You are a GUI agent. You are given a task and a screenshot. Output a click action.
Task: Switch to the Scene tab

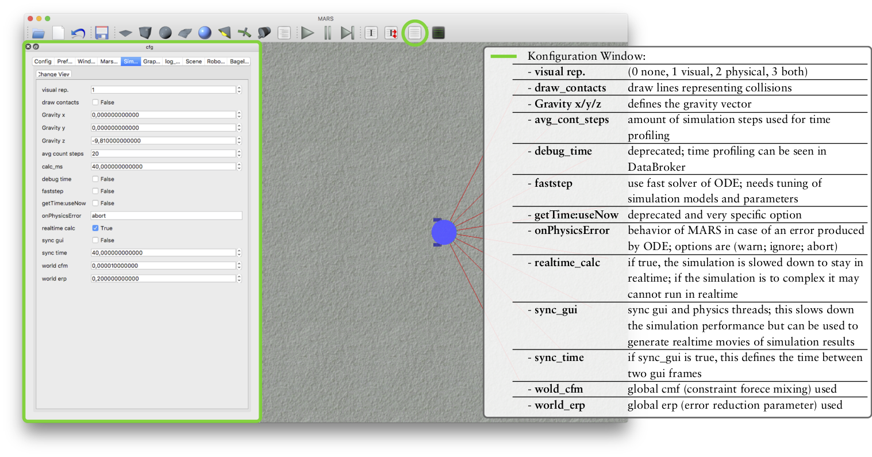194,61
